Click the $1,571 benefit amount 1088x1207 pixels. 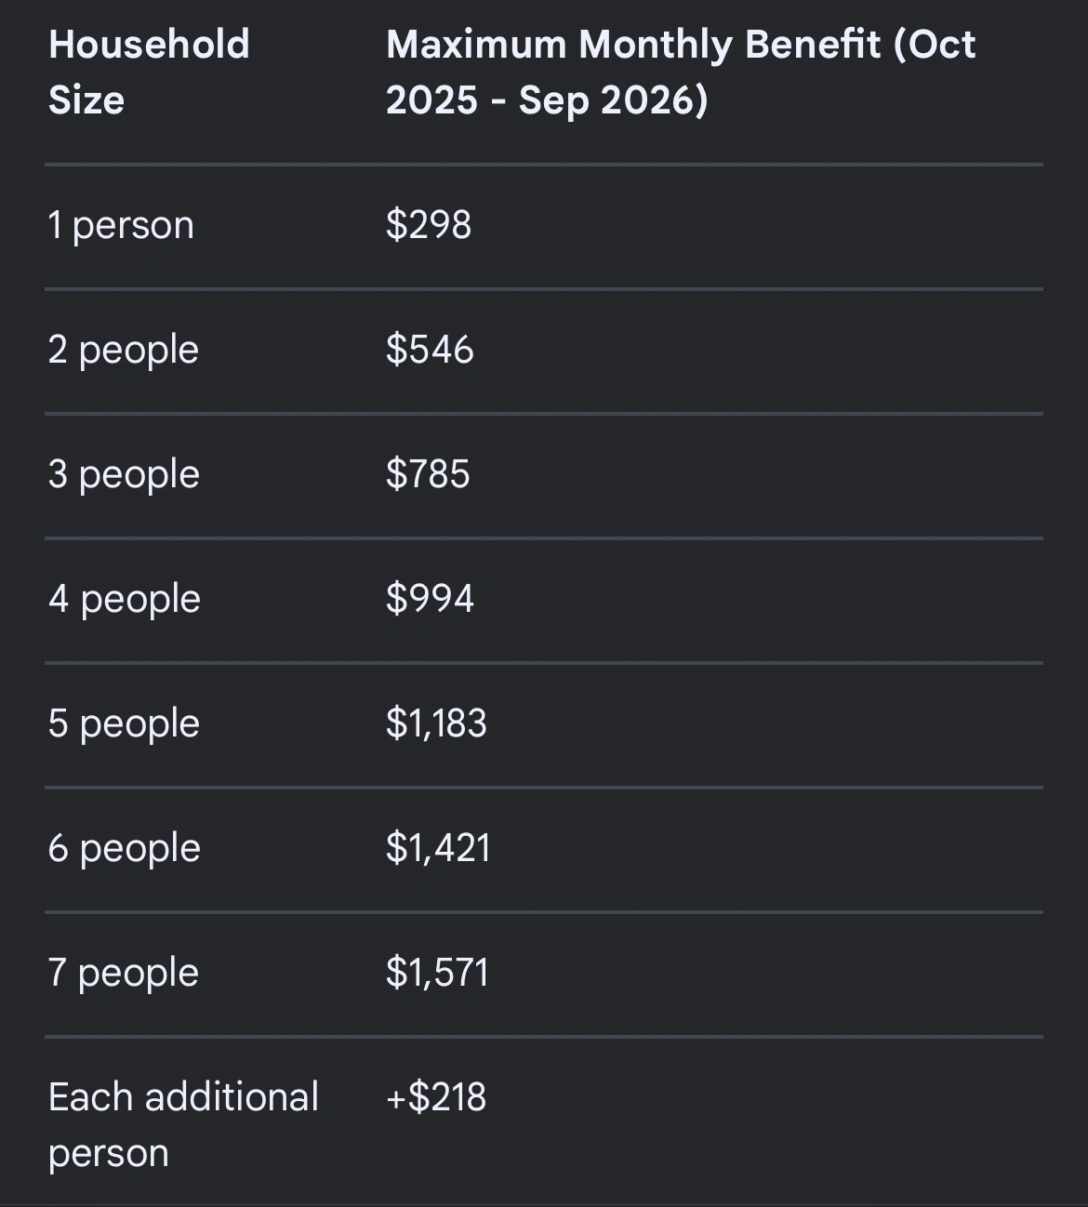[437, 974]
